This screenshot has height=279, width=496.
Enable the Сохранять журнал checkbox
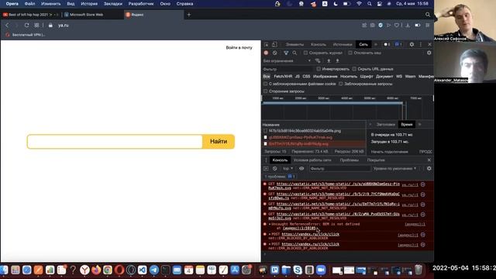[305, 53]
